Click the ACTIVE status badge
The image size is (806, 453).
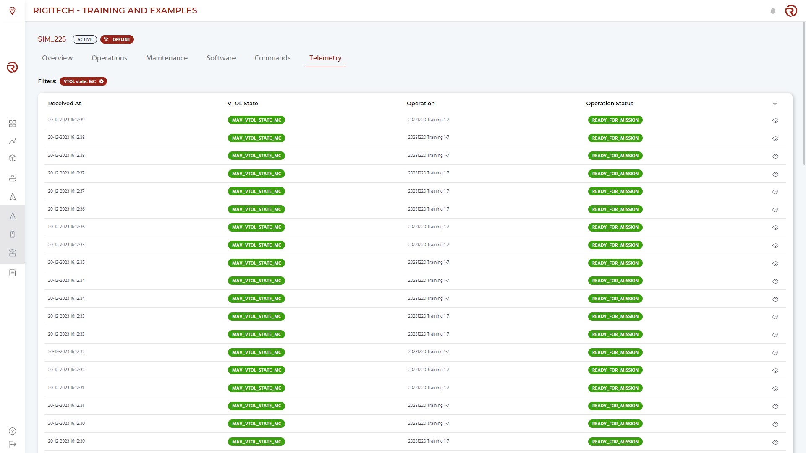tap(85, 39)
